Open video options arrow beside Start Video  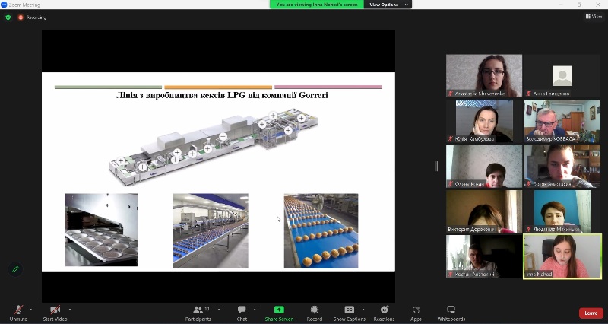click(70, 310)
